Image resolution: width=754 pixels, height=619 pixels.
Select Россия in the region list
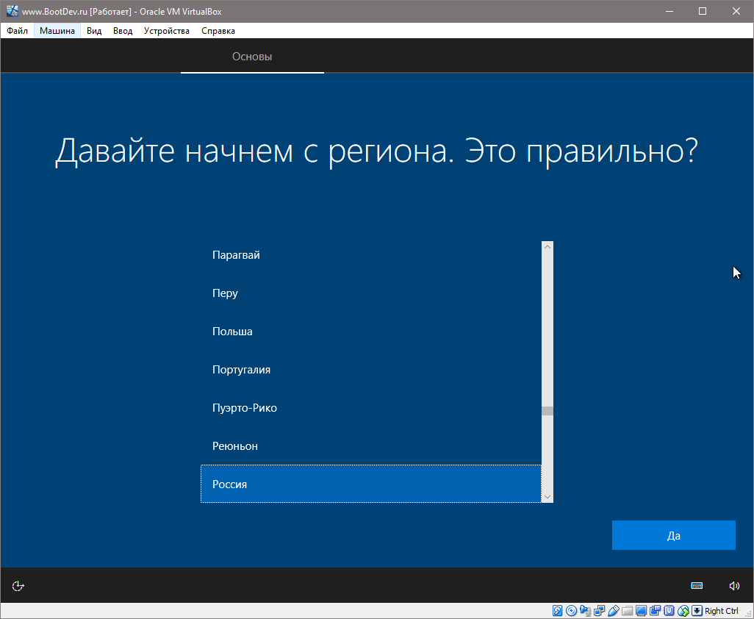[x=370, y=484]
